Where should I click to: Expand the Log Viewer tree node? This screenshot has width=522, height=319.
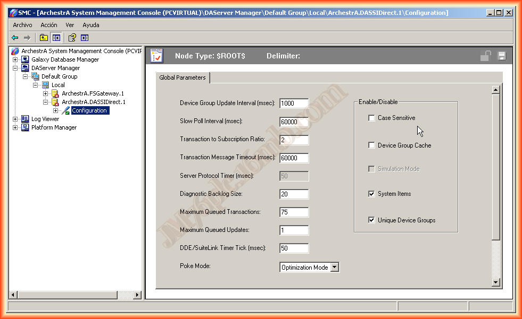tap(15, 119)
